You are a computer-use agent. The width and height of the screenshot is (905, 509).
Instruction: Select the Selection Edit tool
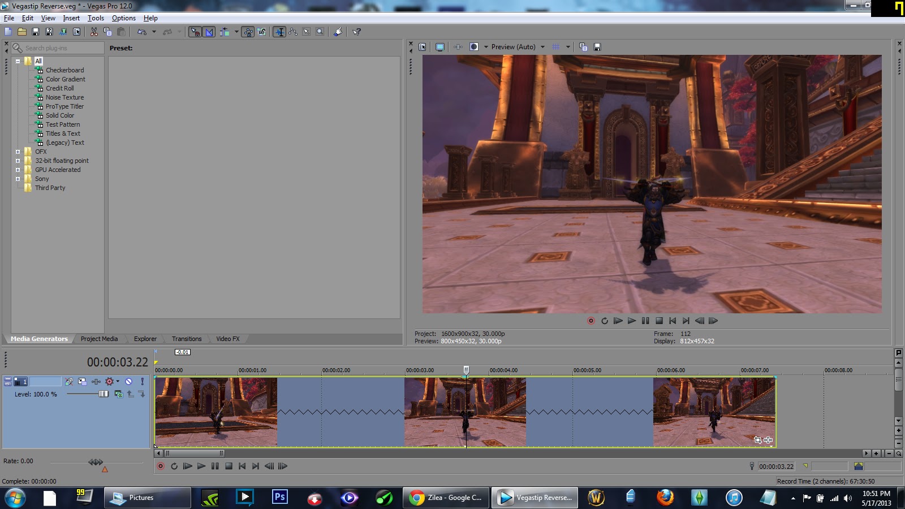pyautogui.click(x=307, y=32)
